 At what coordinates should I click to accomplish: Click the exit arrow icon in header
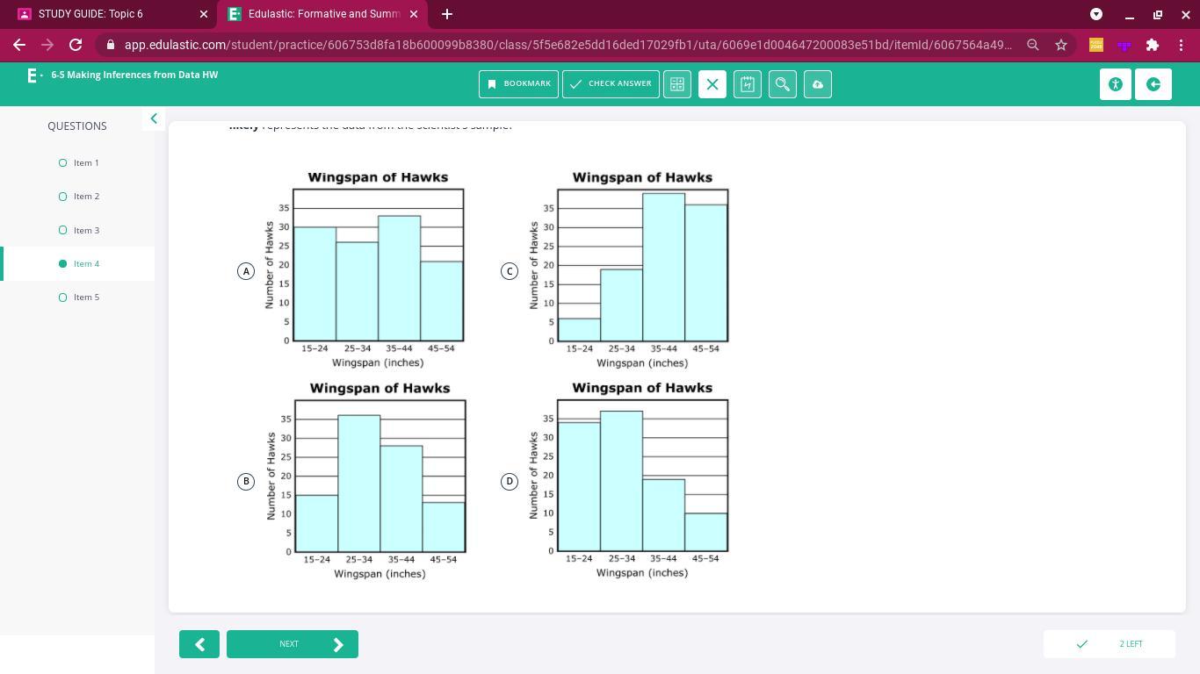[x=1153, y=84]
